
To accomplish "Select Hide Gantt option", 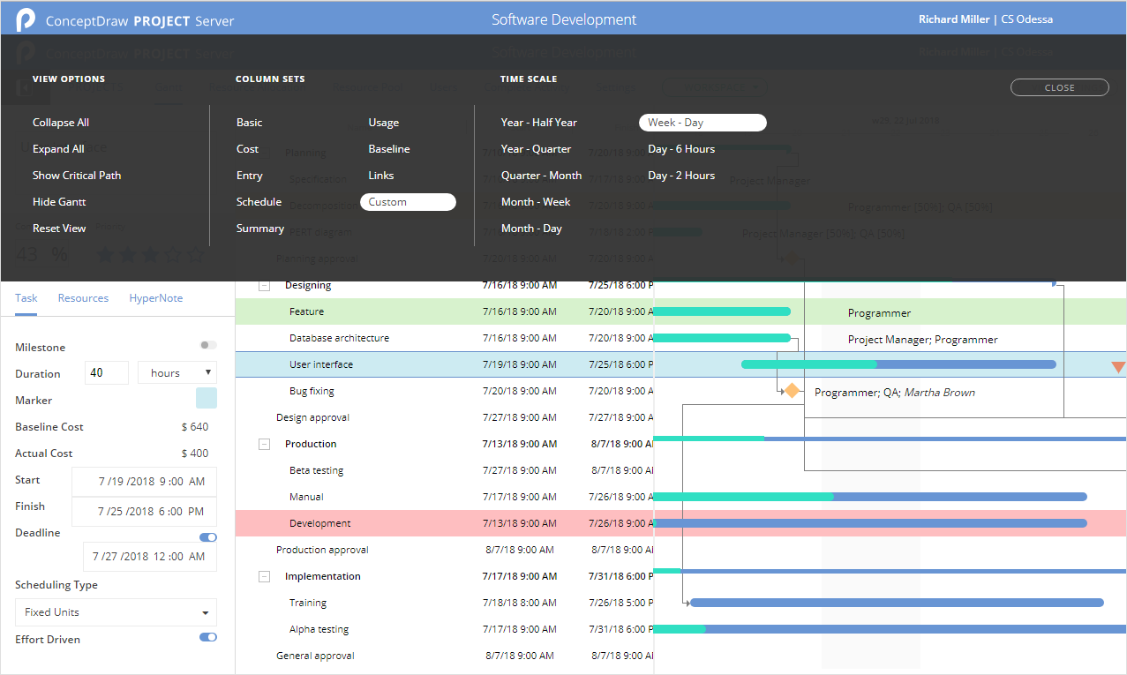I will click(59, 202).
